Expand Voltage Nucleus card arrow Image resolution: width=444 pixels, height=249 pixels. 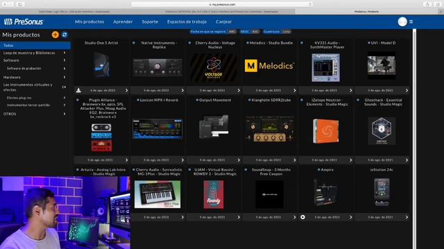(239, 91)
